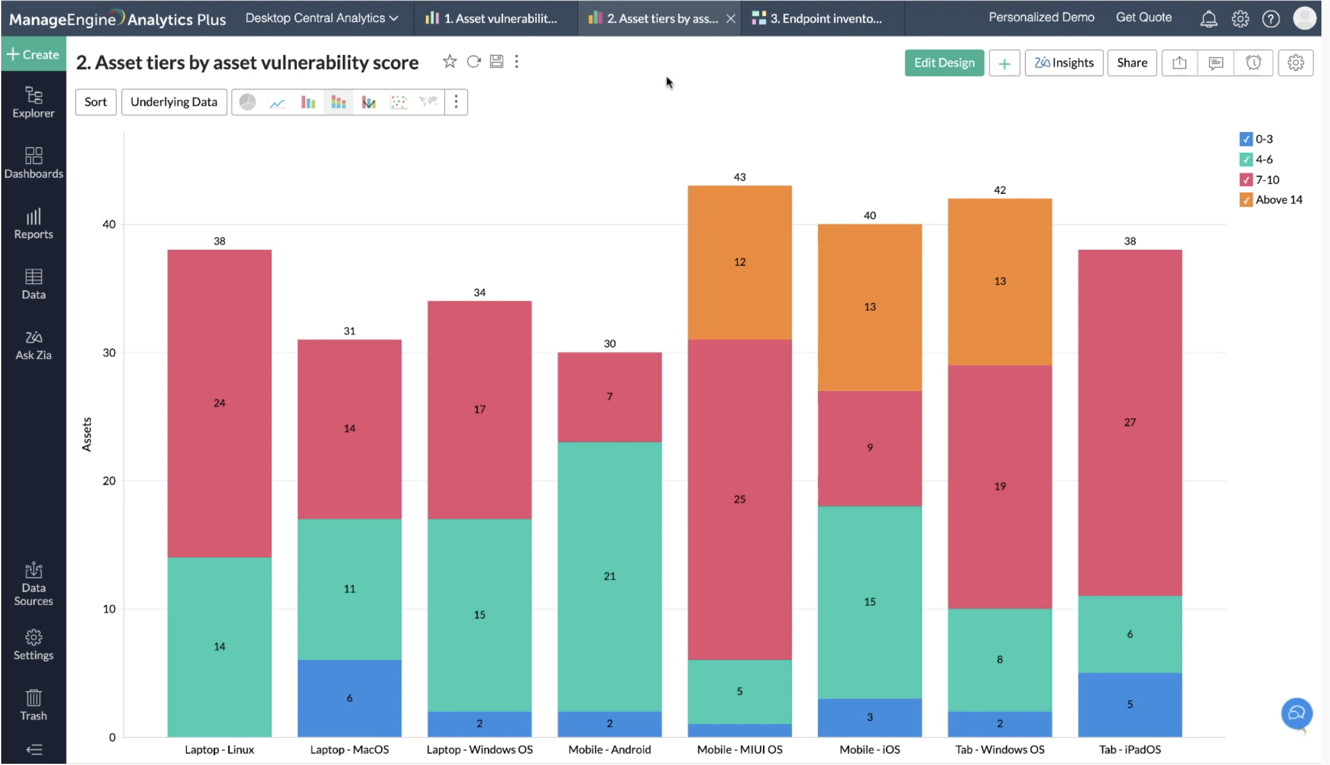Click the export icon beside Share

pos(1179,62)
